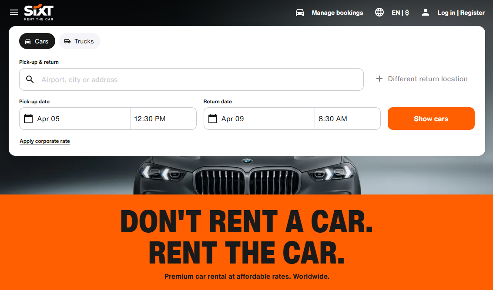
Task: Open the 8:30 AM return time selector
Action: click(348, 119)
